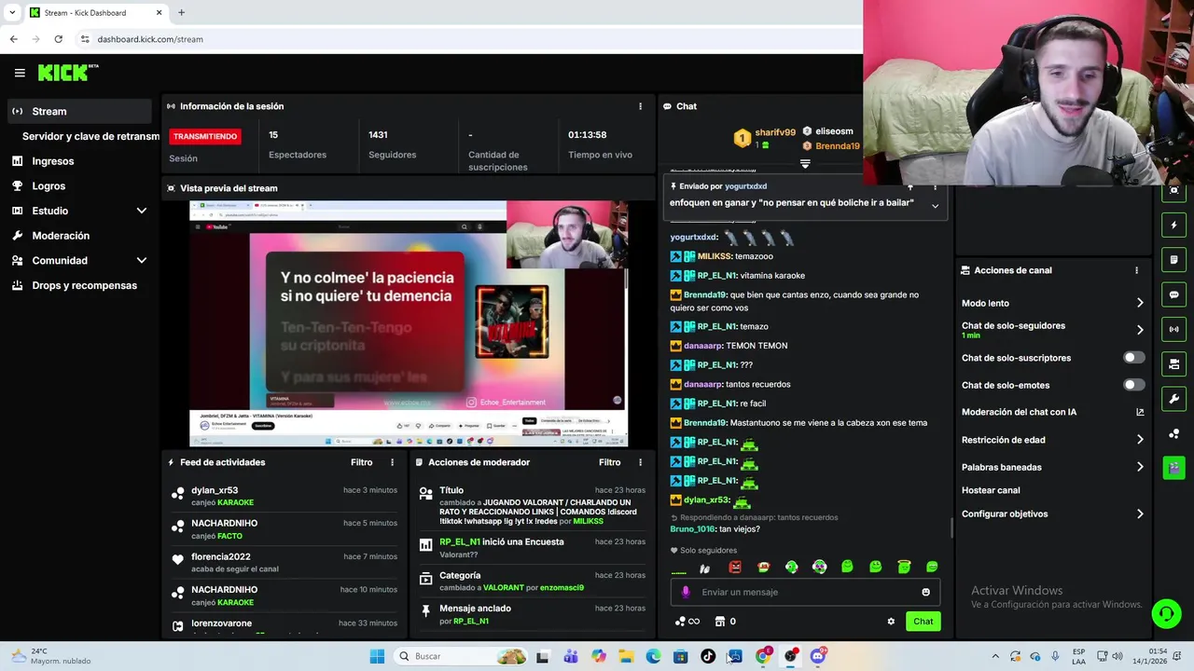This screenshot has width=1194, height=671.
Task: Click the channel points infinity icon
Action: point(687,622)
